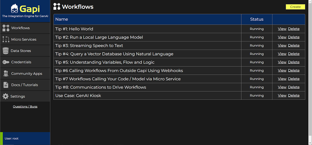Image resolution: width=312 pixels, height=145 pixels.
Task: Click the Credentials key icon
Action: [x=6, y=62]
